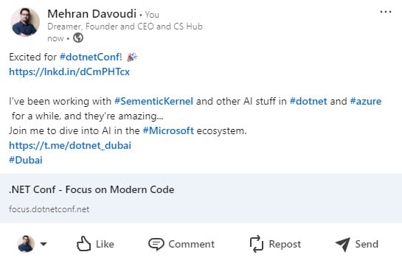Image resolution: width=402 pixels, height=266 pixels.
Task: Click the Like thumbs-up icon
Action: pyautogui.click(x=83, y=244)
